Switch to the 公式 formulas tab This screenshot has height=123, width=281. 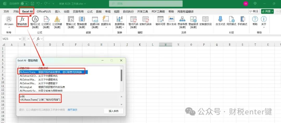pyautogui.click(x=90, y=11)
